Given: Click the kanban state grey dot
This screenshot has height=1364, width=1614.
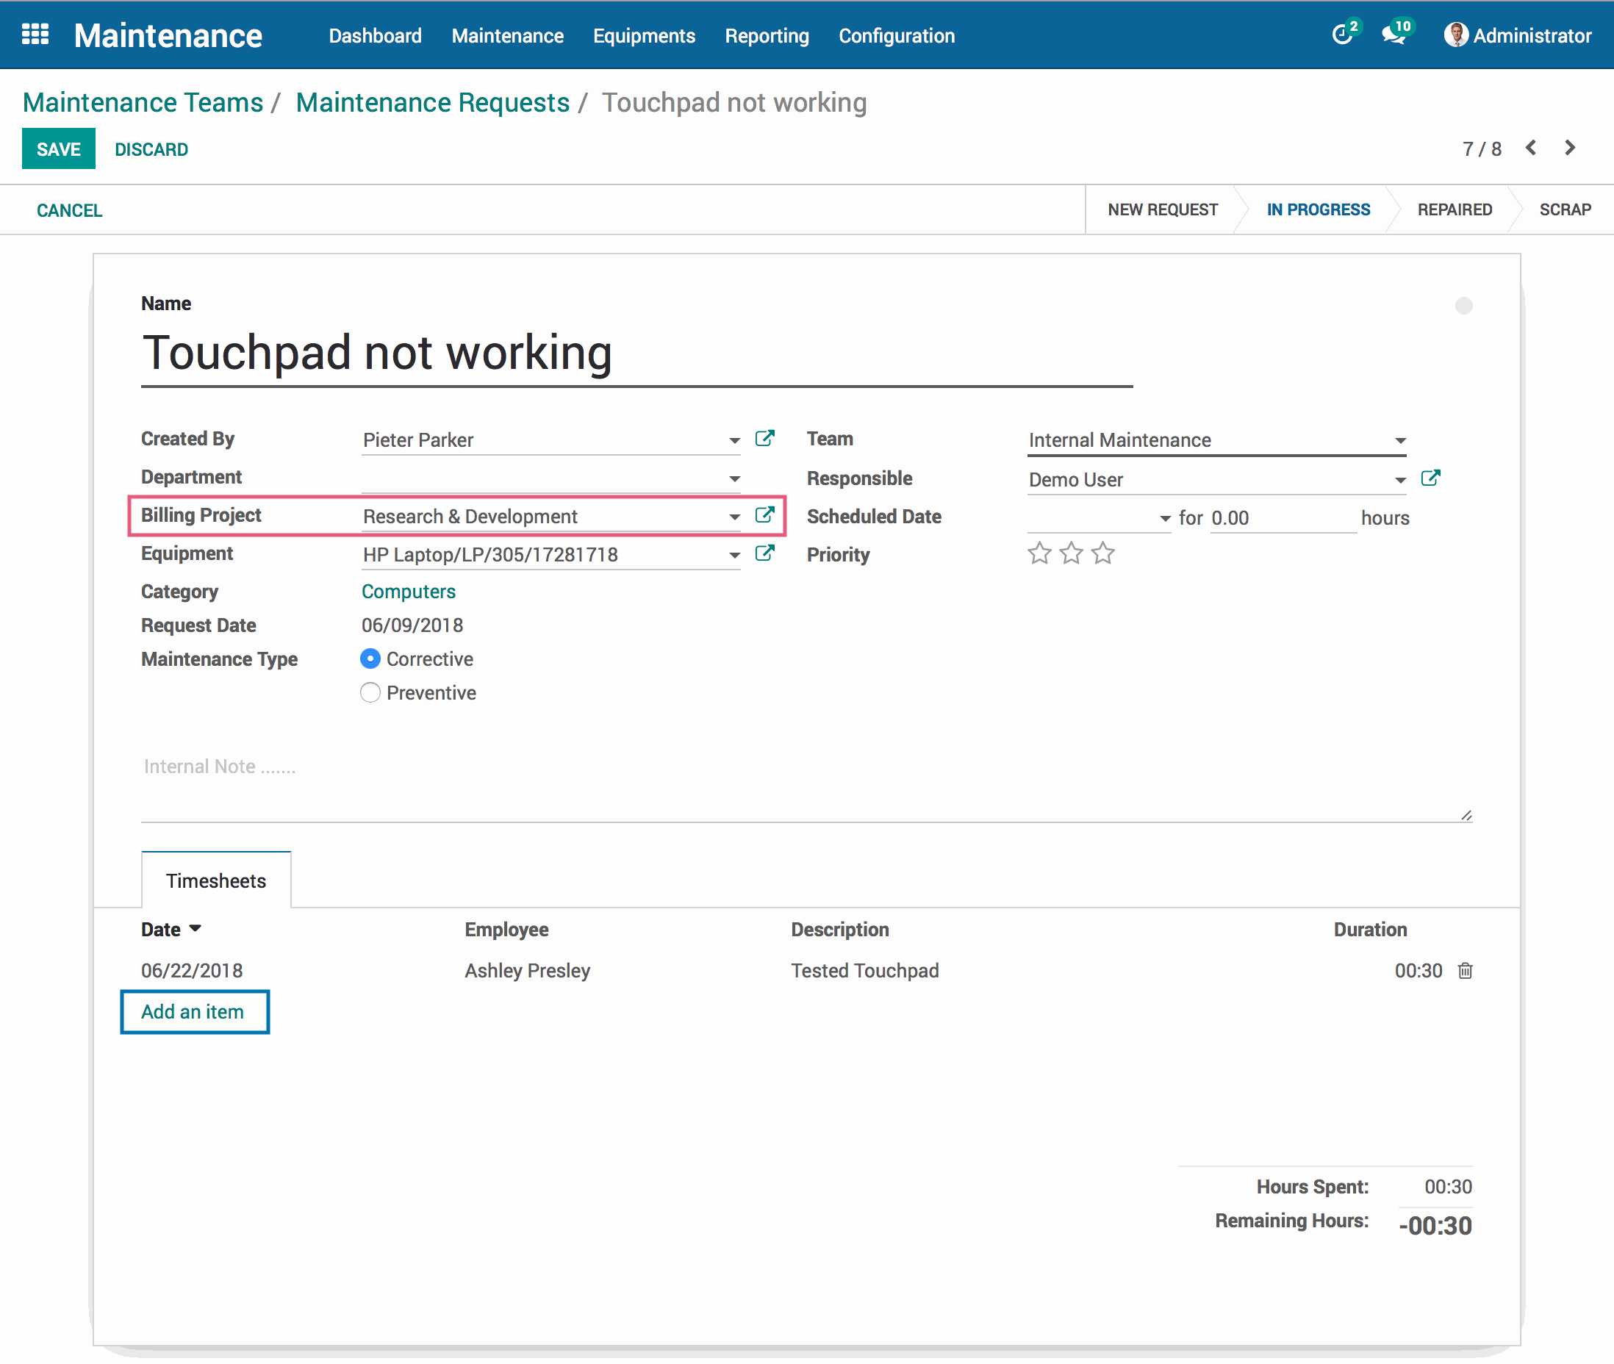Looking at the screenshot, I should coord(1463,306).
